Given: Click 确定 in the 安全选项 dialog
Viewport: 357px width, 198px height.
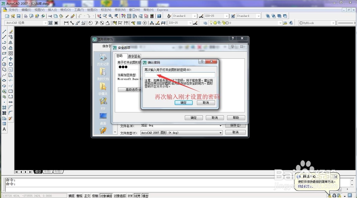Looking at the screenshot, I should click(x=193, y=118).
